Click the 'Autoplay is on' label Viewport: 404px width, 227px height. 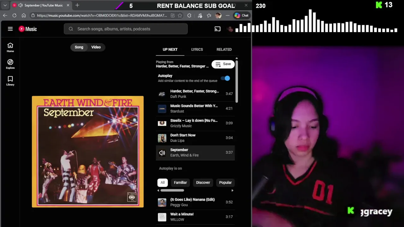click(x=170, y=168)
